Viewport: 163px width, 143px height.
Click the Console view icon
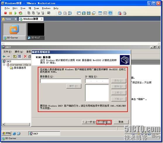pyautogui.click(x=100, y=13)
